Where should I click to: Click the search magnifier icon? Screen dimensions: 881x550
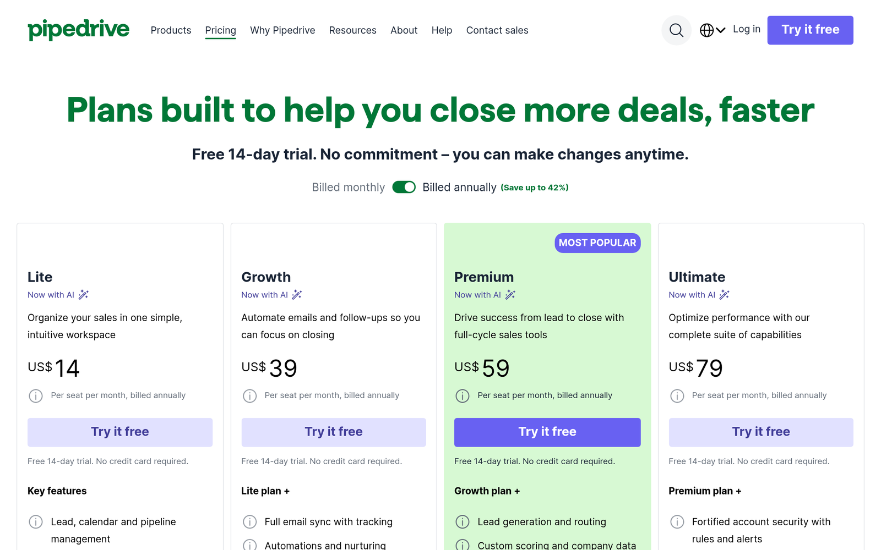point(676,30)
